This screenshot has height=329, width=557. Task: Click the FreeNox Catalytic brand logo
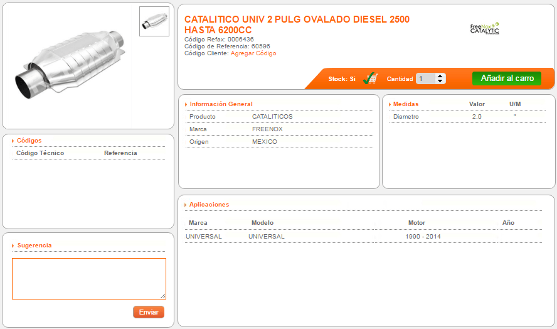point(484,28)
